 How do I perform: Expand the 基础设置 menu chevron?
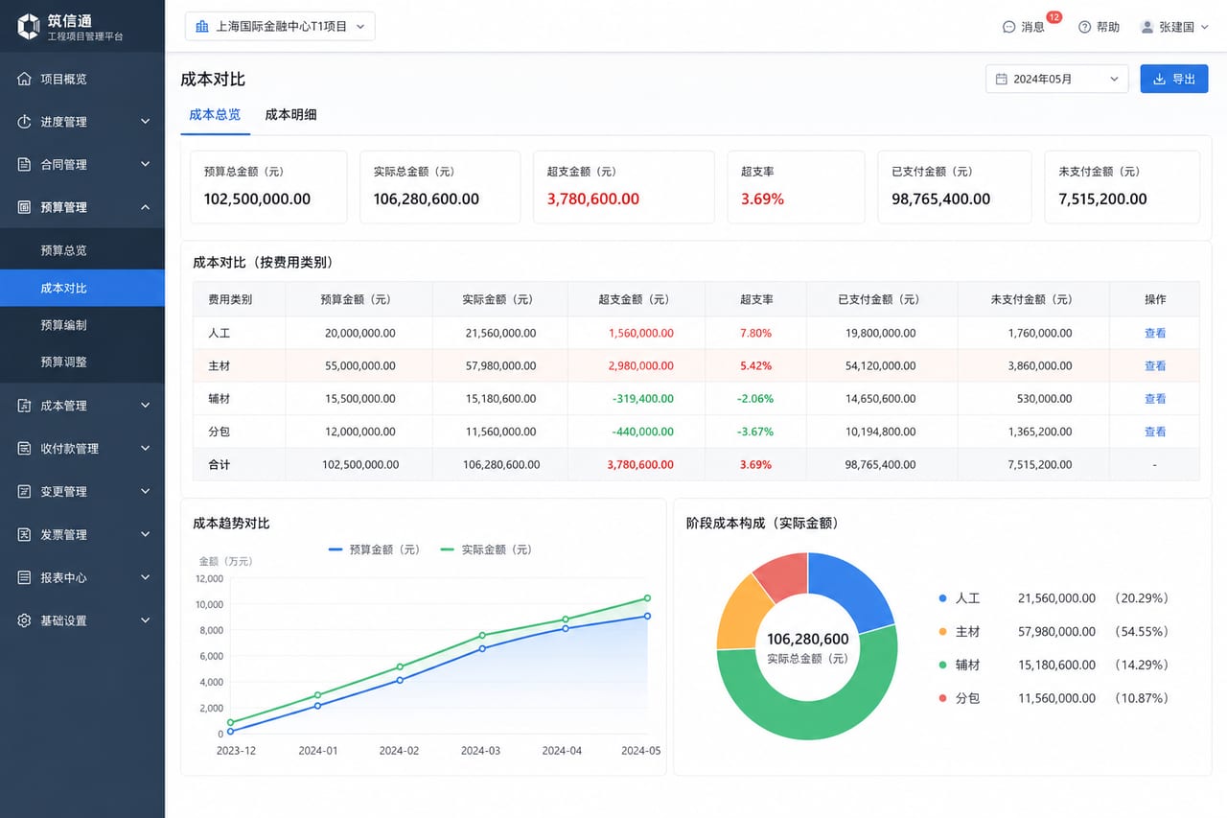145,620
